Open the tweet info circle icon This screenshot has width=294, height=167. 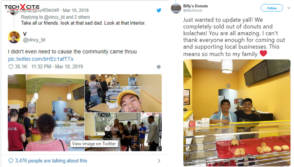point(159,67)
